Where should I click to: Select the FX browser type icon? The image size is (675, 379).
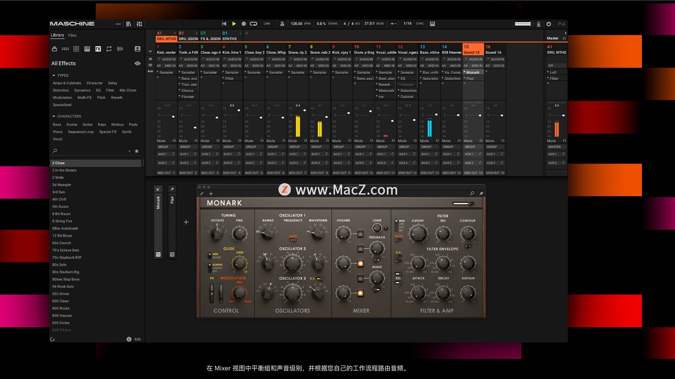(98, 49)
